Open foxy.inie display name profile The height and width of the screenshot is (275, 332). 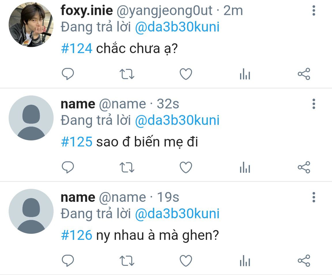86,10
